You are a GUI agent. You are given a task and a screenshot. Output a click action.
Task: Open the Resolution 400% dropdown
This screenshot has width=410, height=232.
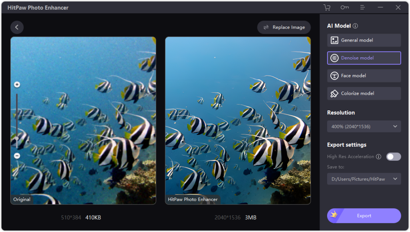pos(364,126)
